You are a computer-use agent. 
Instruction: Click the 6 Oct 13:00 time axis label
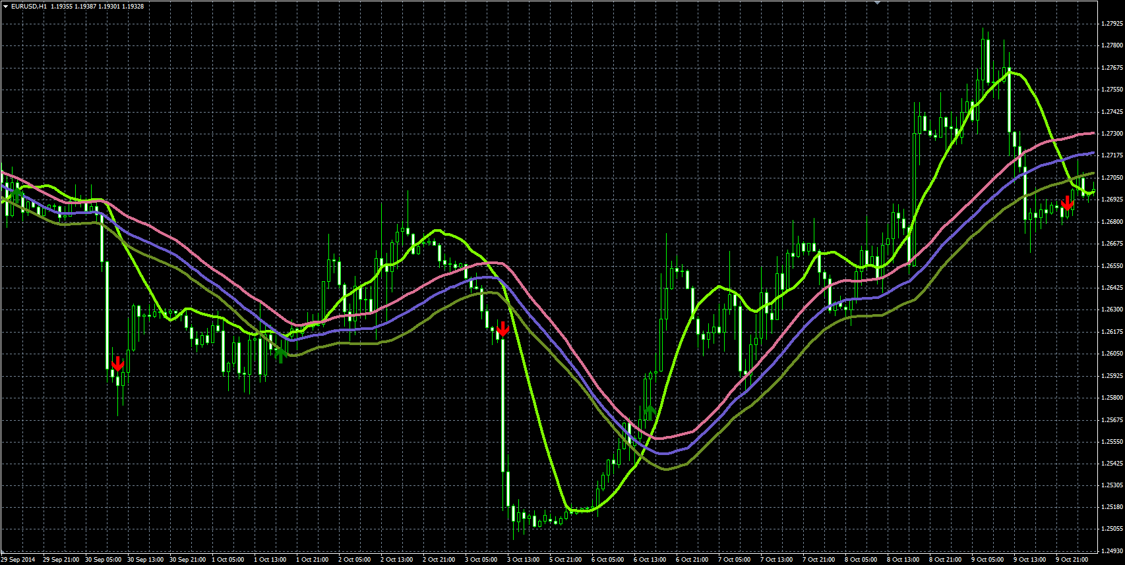coord(650,560)
